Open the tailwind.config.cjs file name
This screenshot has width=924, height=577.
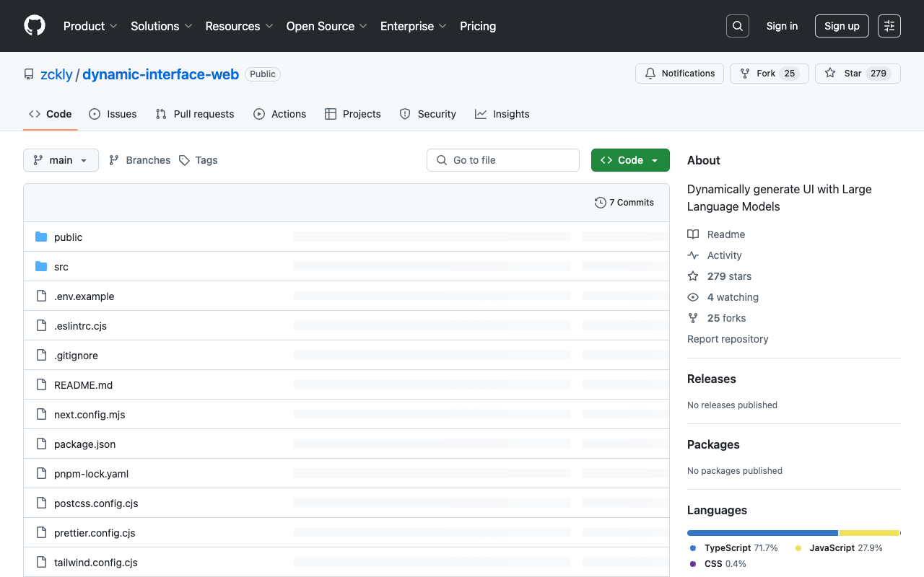(96, 563)
